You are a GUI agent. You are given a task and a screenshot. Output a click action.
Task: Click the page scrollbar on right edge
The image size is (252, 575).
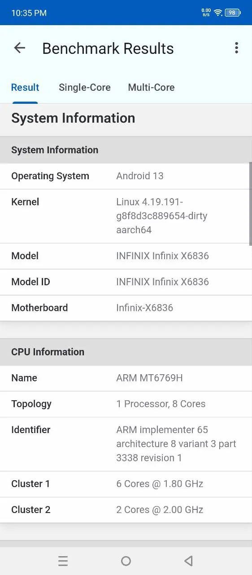[x=250, y=204]
